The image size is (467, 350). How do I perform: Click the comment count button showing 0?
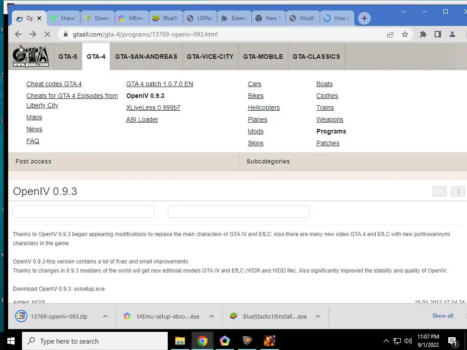pyautogui.click(x=458, y=191)
